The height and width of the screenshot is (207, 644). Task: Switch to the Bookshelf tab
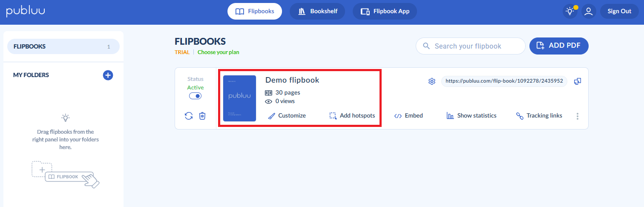[x=317, y=11]
